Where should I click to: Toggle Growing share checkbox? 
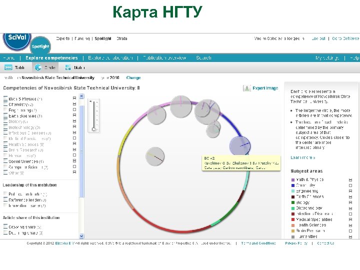(x=5, y=226)
